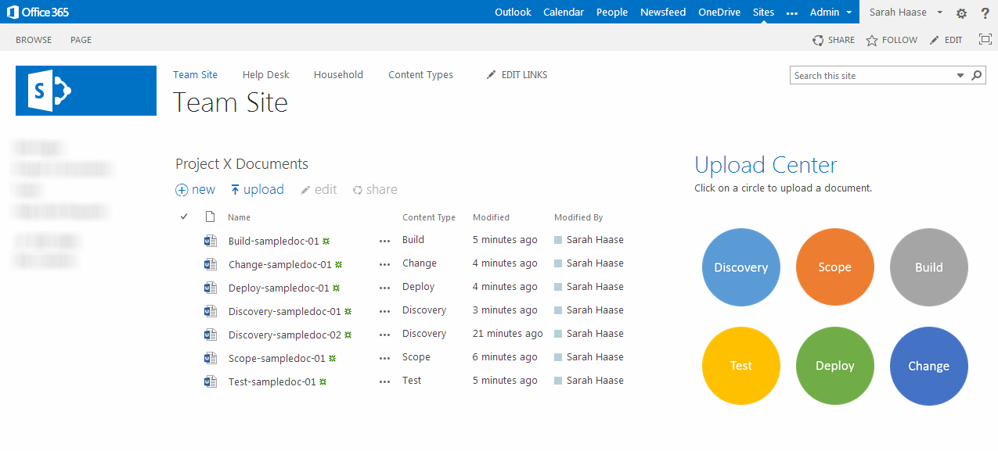This screenshot has height=451, width=998.
Task: Click the focus on content icon
Action: [x=985, y=40]
